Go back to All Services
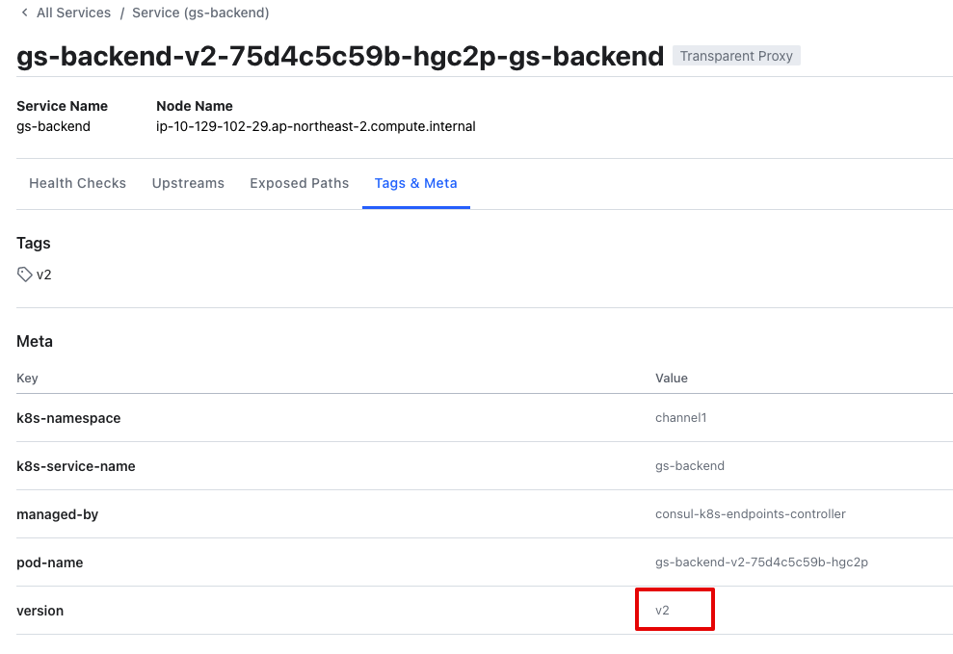Image resolution: width=953 pixels, height=654 pixels. [x=73, y=13]
